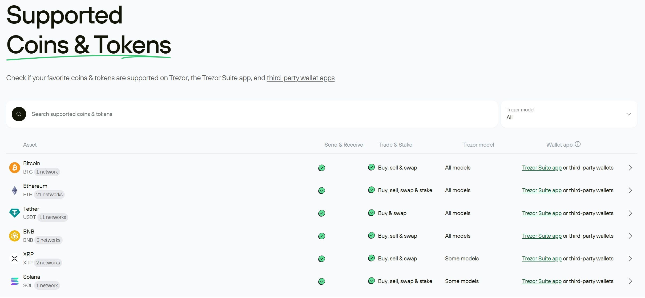The image size is (645, 298).
Task: Click the BNB yellow coin icon
Action: (15, 236)
